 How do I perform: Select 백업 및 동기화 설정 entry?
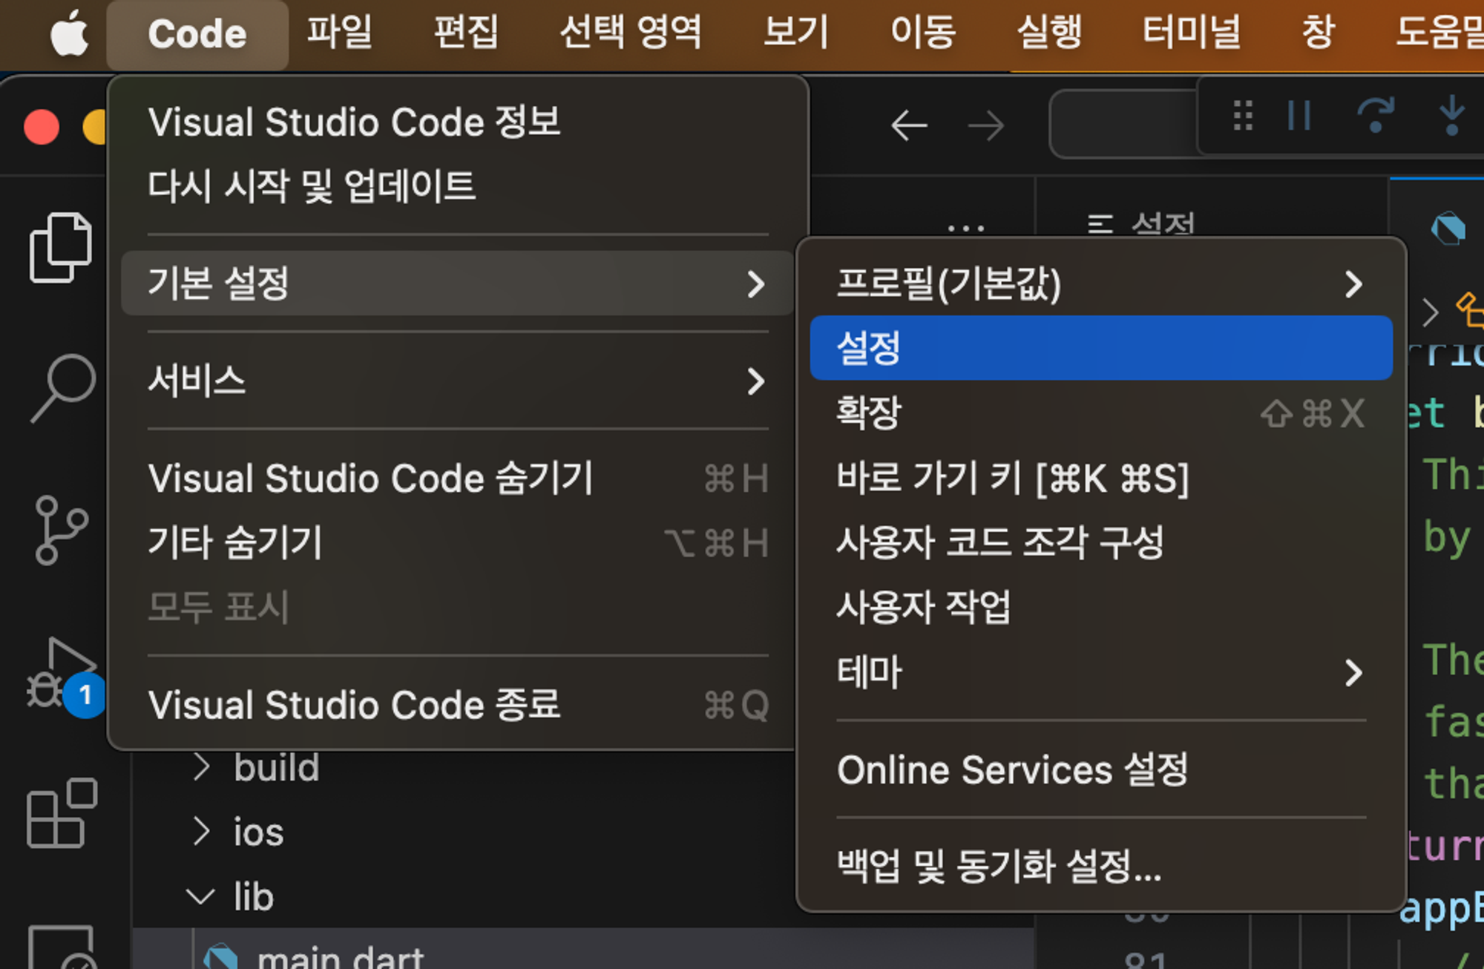(x=999, y=865)
